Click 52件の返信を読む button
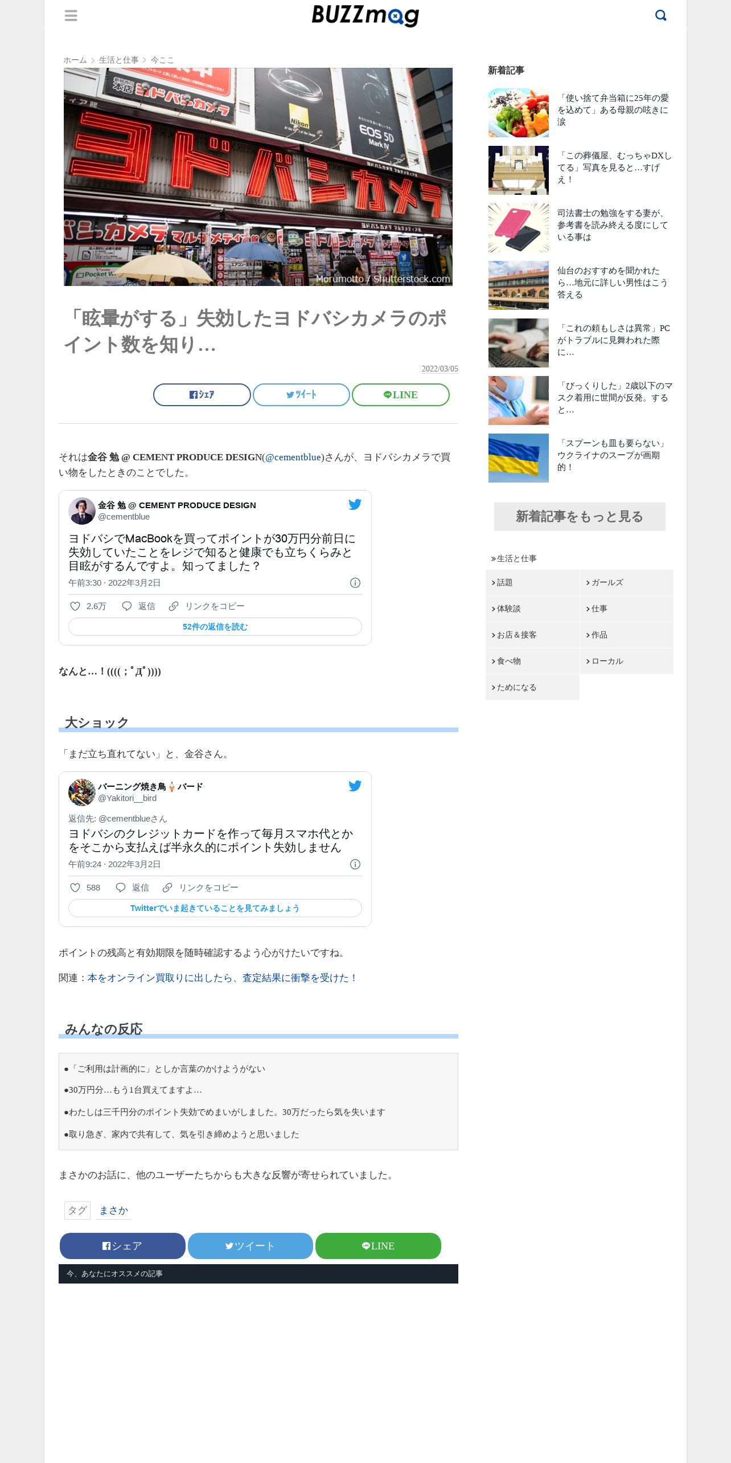Viewport: 731px width, 1463px height. 215,627
